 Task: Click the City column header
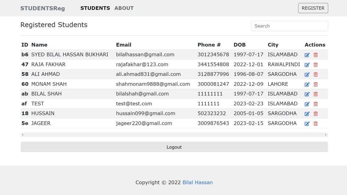coord(273,45)
